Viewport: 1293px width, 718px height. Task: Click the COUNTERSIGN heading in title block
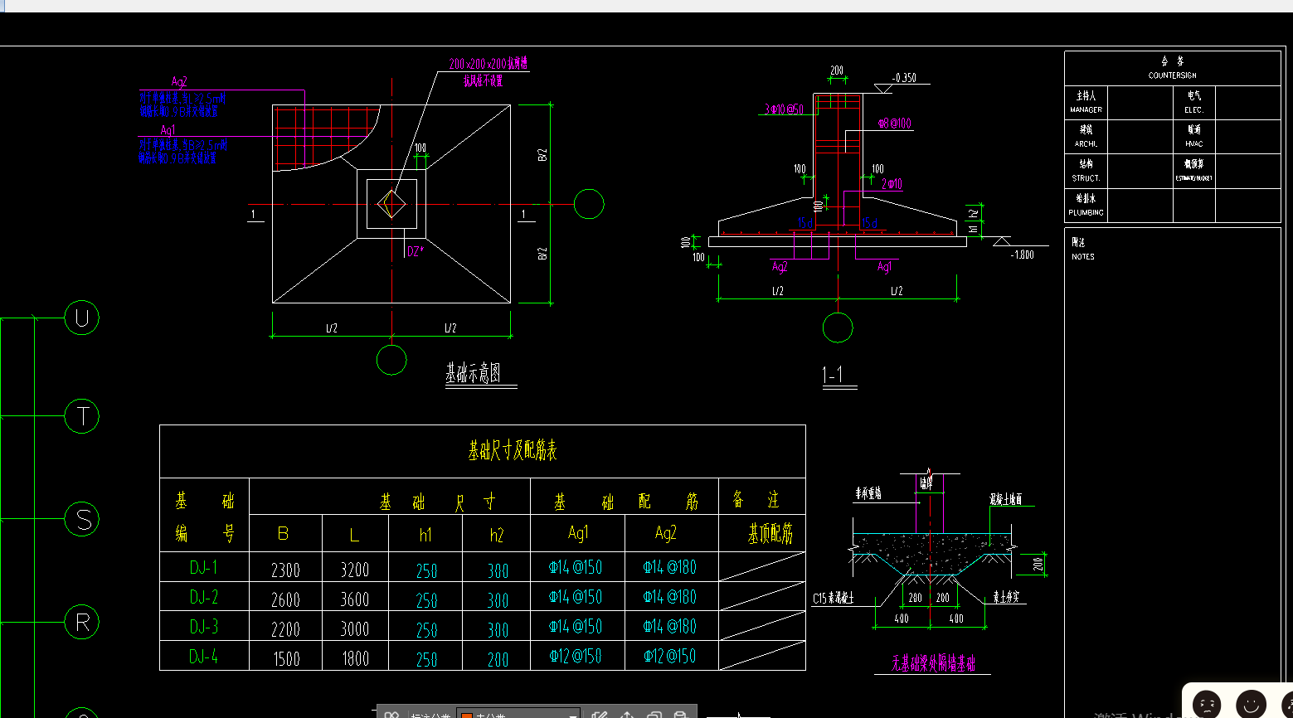click(x=1172, y=75)
